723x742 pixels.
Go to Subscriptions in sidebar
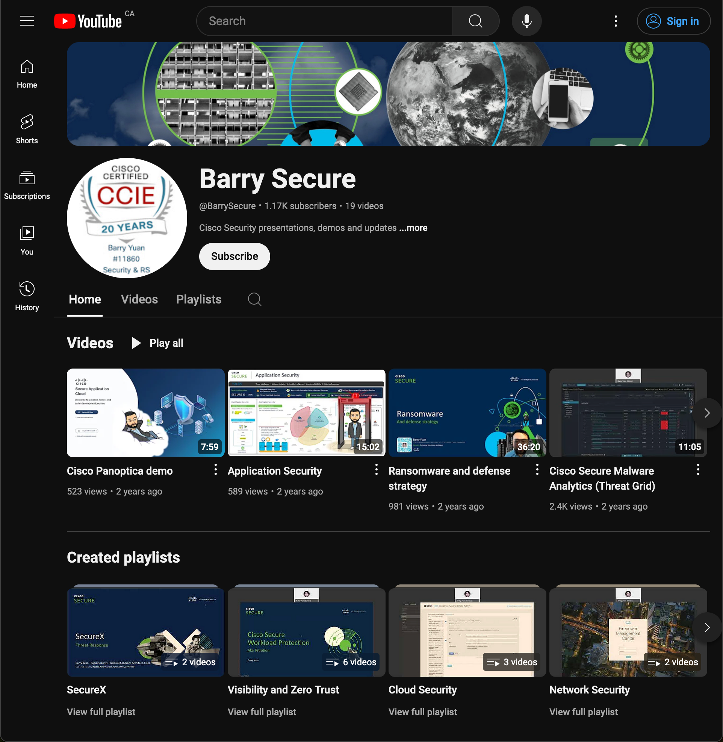coord(27,185)
